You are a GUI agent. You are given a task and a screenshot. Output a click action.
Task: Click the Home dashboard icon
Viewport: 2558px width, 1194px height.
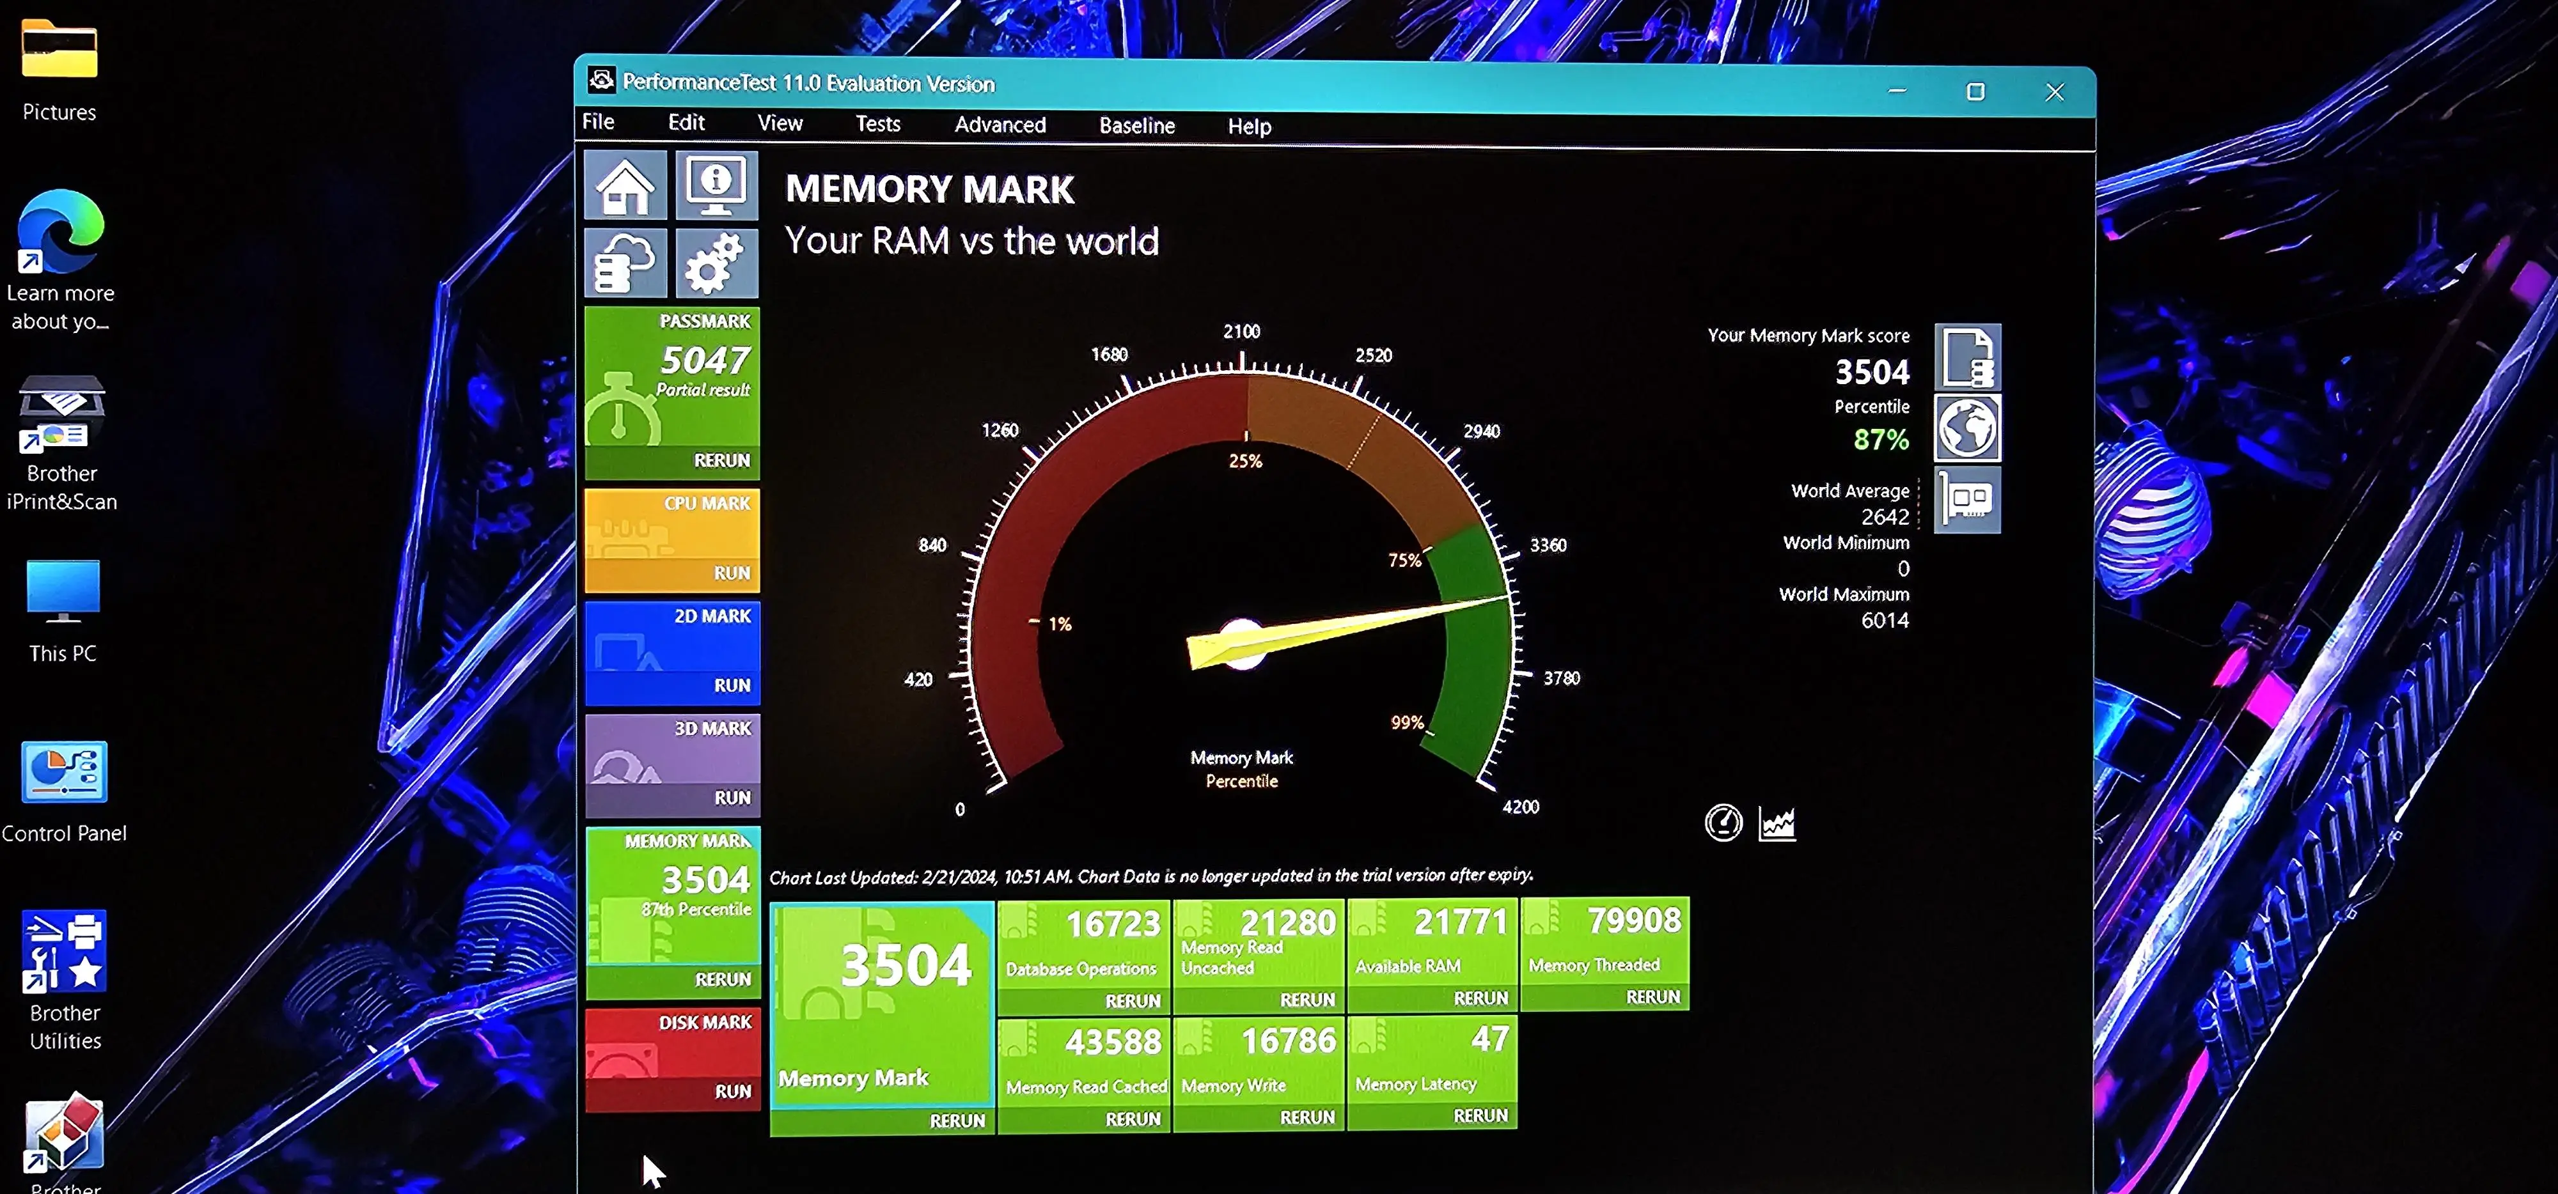(625, 185)
